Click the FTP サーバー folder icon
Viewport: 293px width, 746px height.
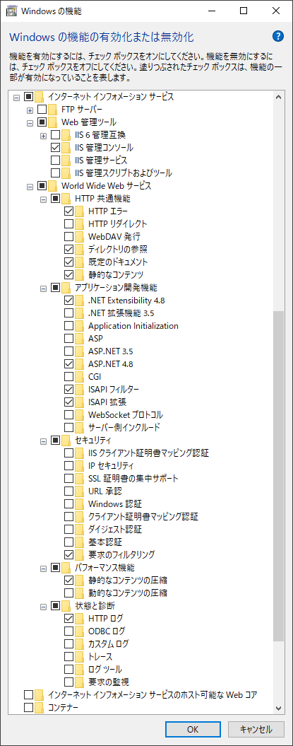click(x=53, y=110)
